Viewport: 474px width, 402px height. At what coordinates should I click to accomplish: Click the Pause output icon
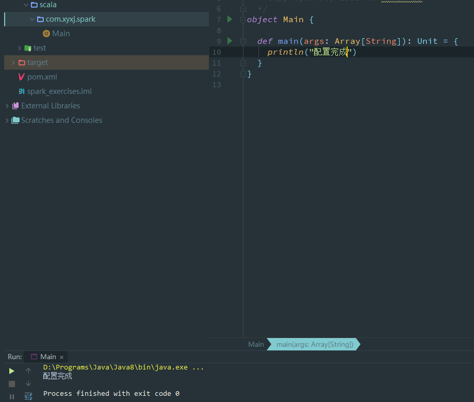click(x=12, y=397)
